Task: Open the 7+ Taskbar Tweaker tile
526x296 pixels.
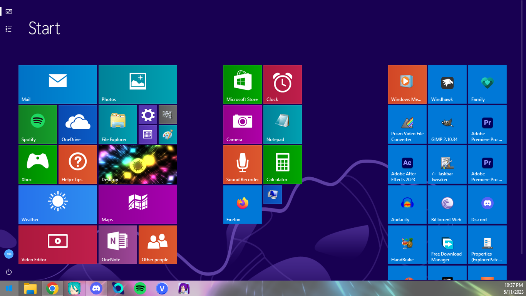Action: pos(447,165)
